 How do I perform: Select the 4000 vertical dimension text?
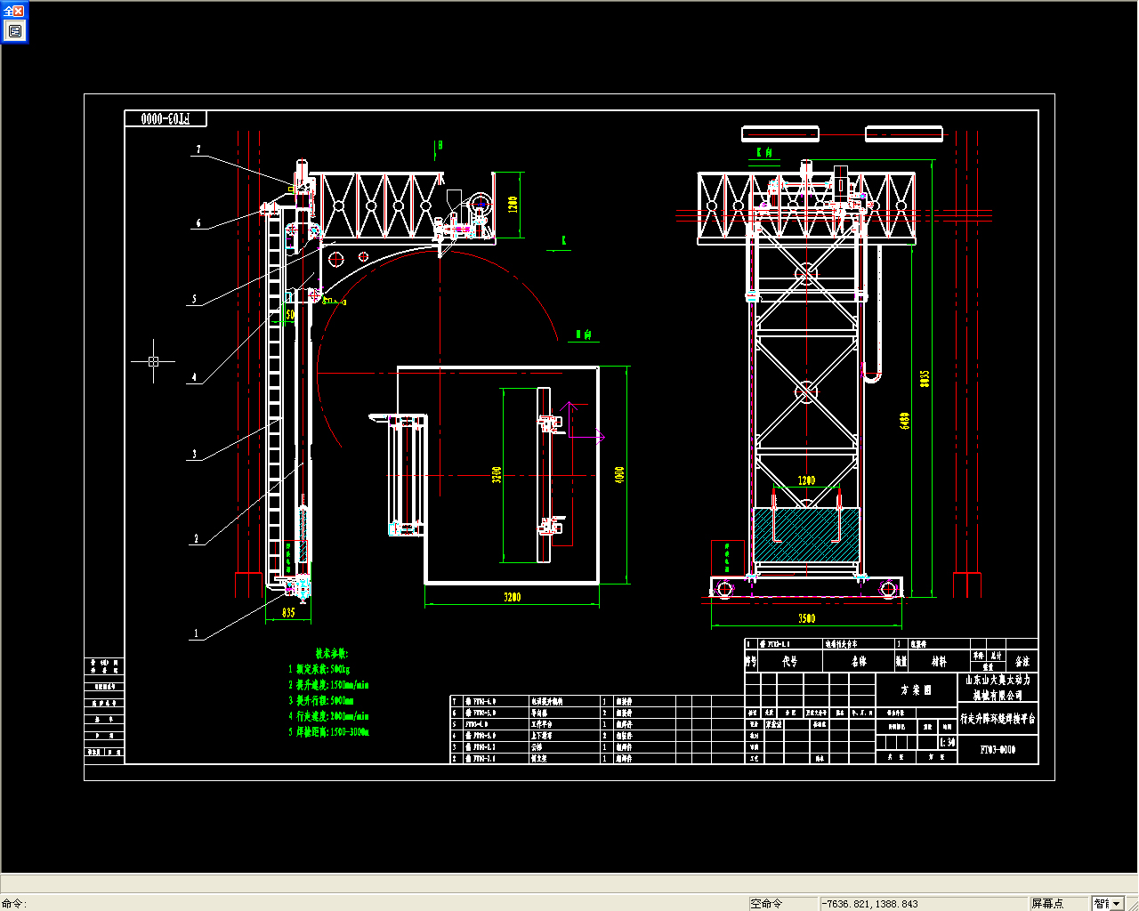(620, 475)
